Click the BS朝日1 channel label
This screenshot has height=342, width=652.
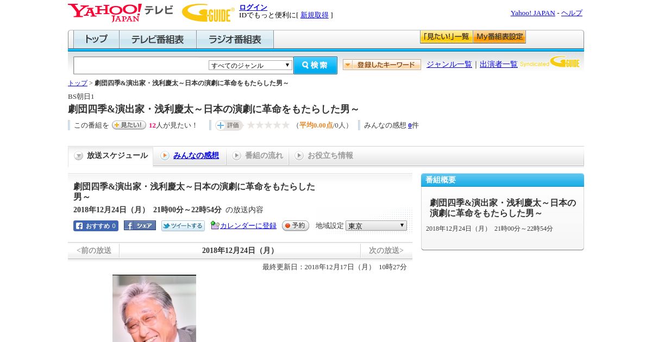81,97
